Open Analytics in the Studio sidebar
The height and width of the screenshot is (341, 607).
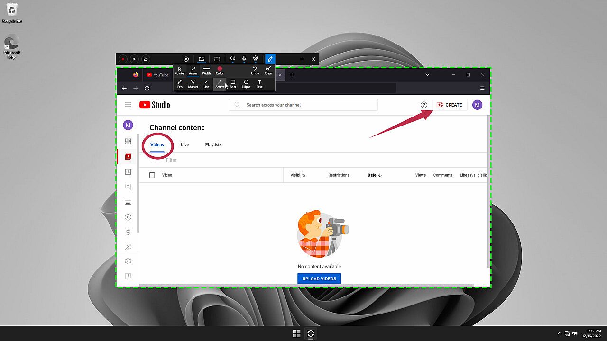(128, 172)
